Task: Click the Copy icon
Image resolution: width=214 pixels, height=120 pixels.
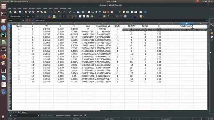Action: tap(41, 12)
